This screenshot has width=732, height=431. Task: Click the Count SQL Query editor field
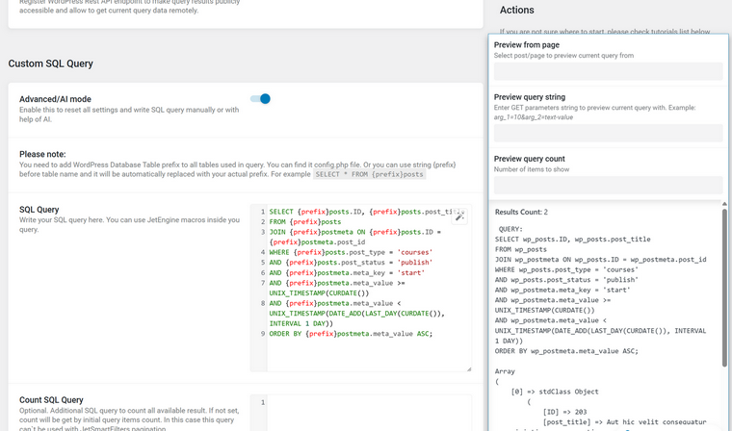pyautogui.click(x=361, y=413)
